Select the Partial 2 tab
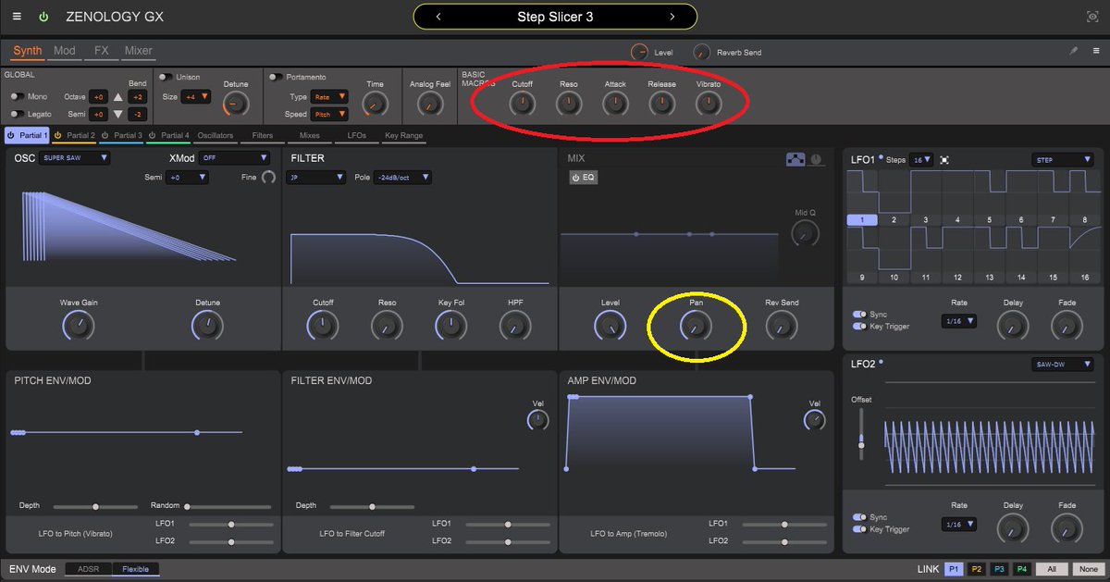The width and height of the screenshot is (1110, 582). click(74, 135)
